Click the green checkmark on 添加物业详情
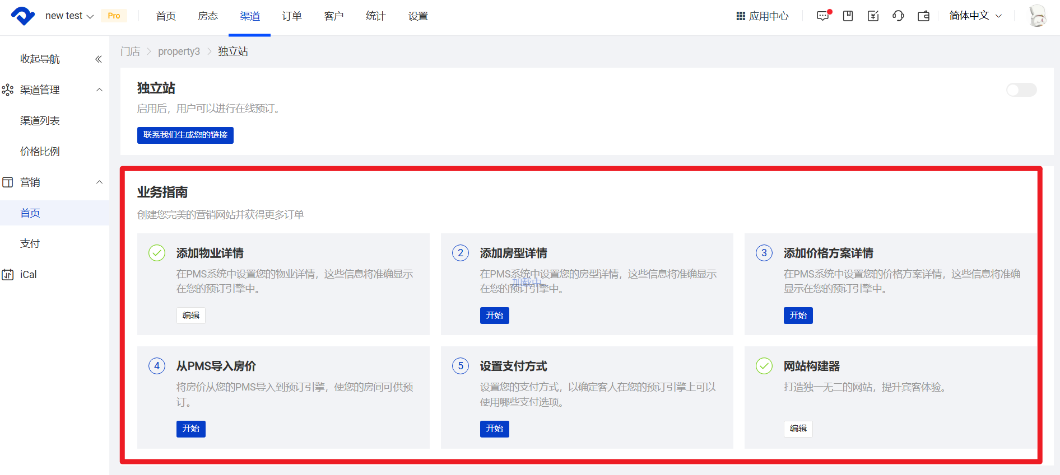 (157, 253)
